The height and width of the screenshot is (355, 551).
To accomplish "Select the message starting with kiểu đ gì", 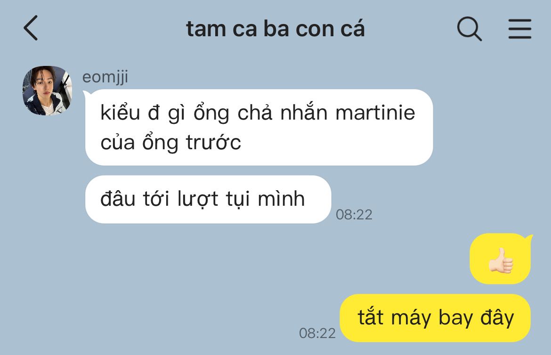I will 259,127.
